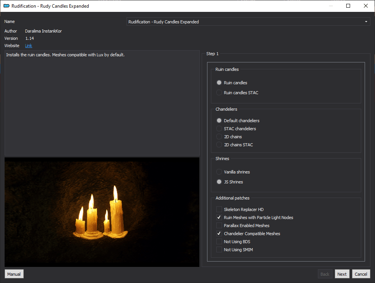
Task: Click the Additional patches group heading
Action: coord(232,198)
